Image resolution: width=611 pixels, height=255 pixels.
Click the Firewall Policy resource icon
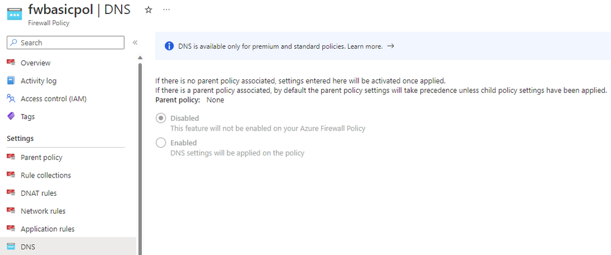pos(15,14)
